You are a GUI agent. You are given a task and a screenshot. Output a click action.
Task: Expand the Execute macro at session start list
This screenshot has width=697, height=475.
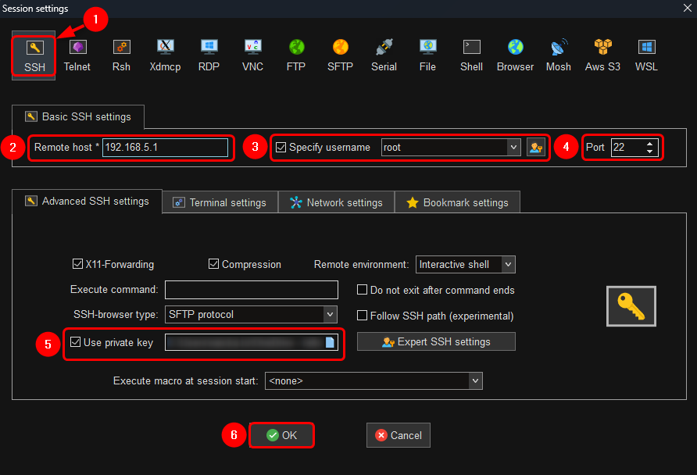475,381
